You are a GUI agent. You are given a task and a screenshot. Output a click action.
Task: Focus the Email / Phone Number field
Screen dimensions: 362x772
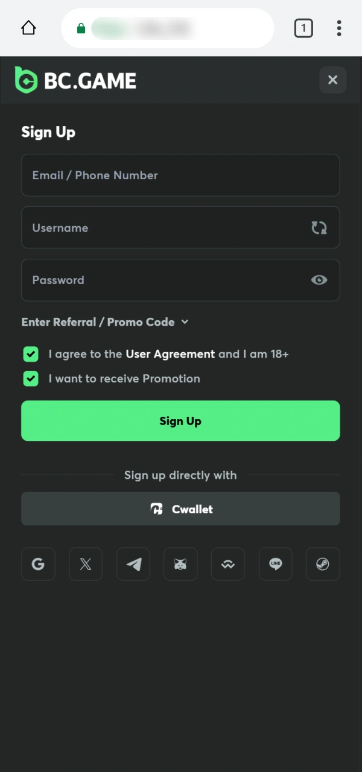point(180,175)
